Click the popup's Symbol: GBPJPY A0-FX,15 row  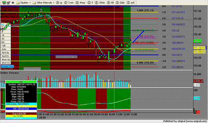point(21,84)
